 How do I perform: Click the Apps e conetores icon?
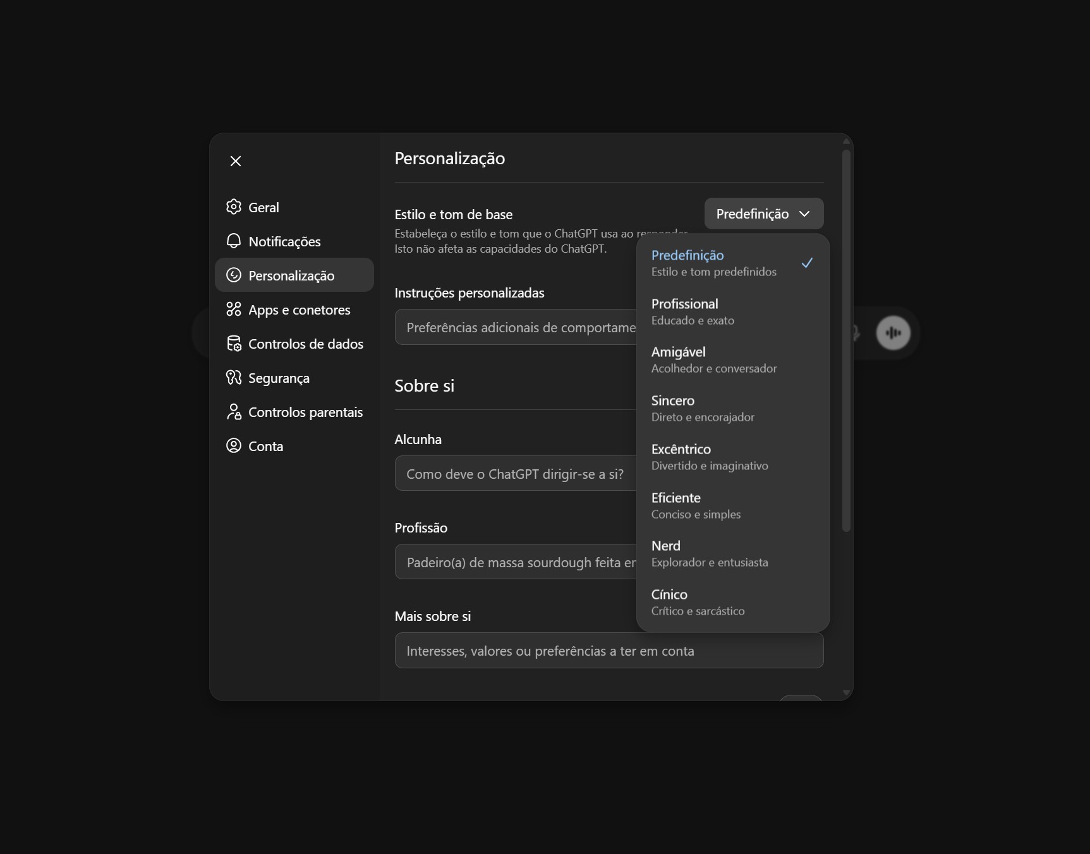(234, 310)
